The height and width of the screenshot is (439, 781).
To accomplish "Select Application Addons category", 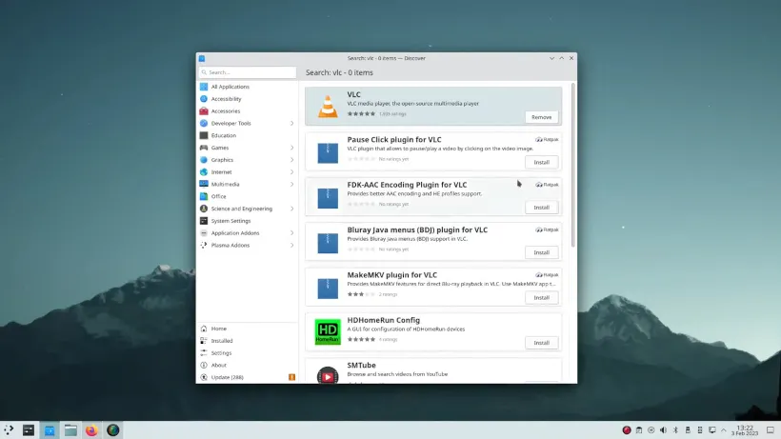I will coord(247,233).
